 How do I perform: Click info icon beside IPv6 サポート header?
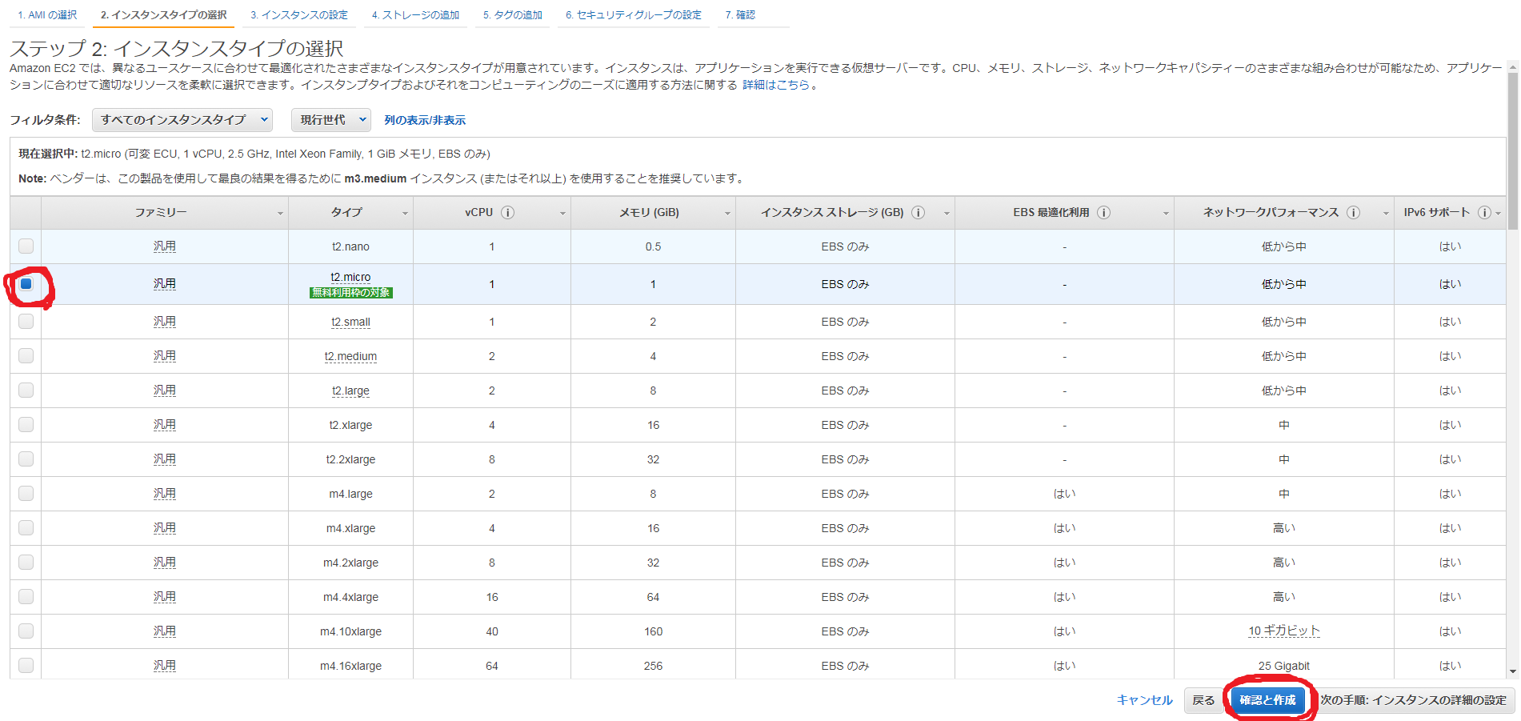1484,213
